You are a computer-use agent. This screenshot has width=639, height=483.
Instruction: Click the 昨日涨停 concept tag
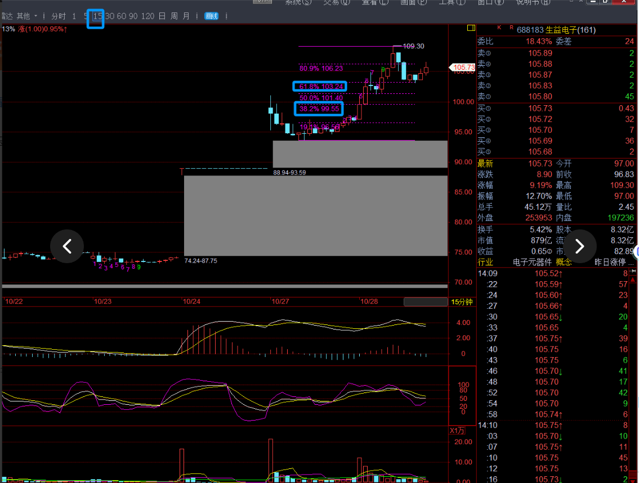610,263
